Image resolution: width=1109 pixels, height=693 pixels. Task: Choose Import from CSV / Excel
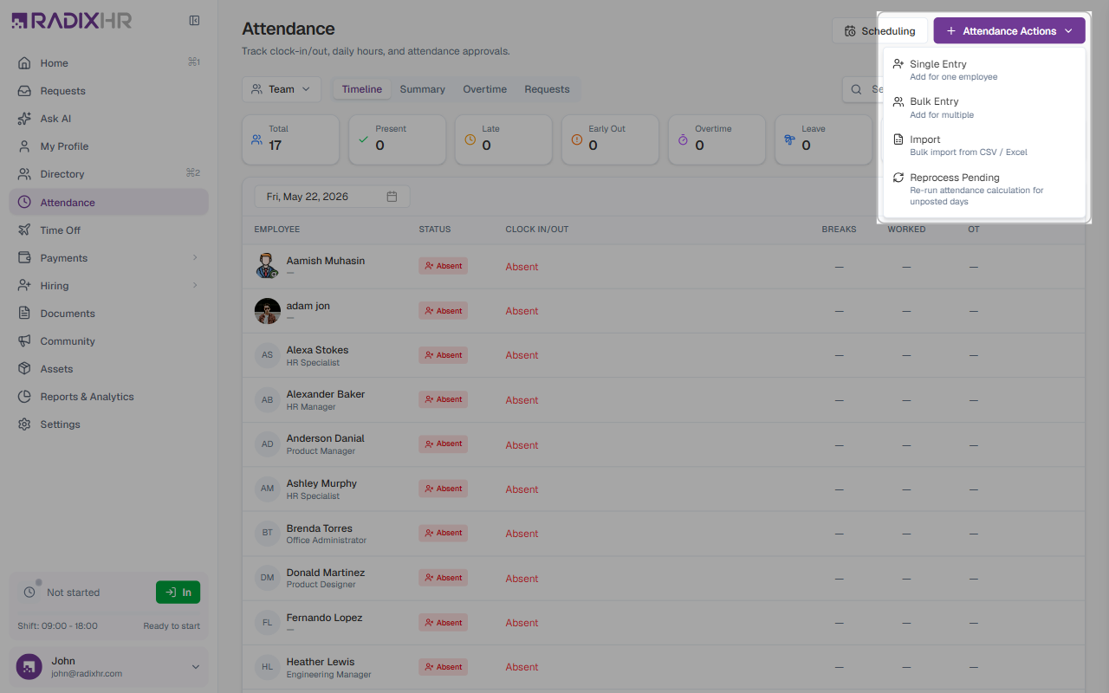(983, 145)
